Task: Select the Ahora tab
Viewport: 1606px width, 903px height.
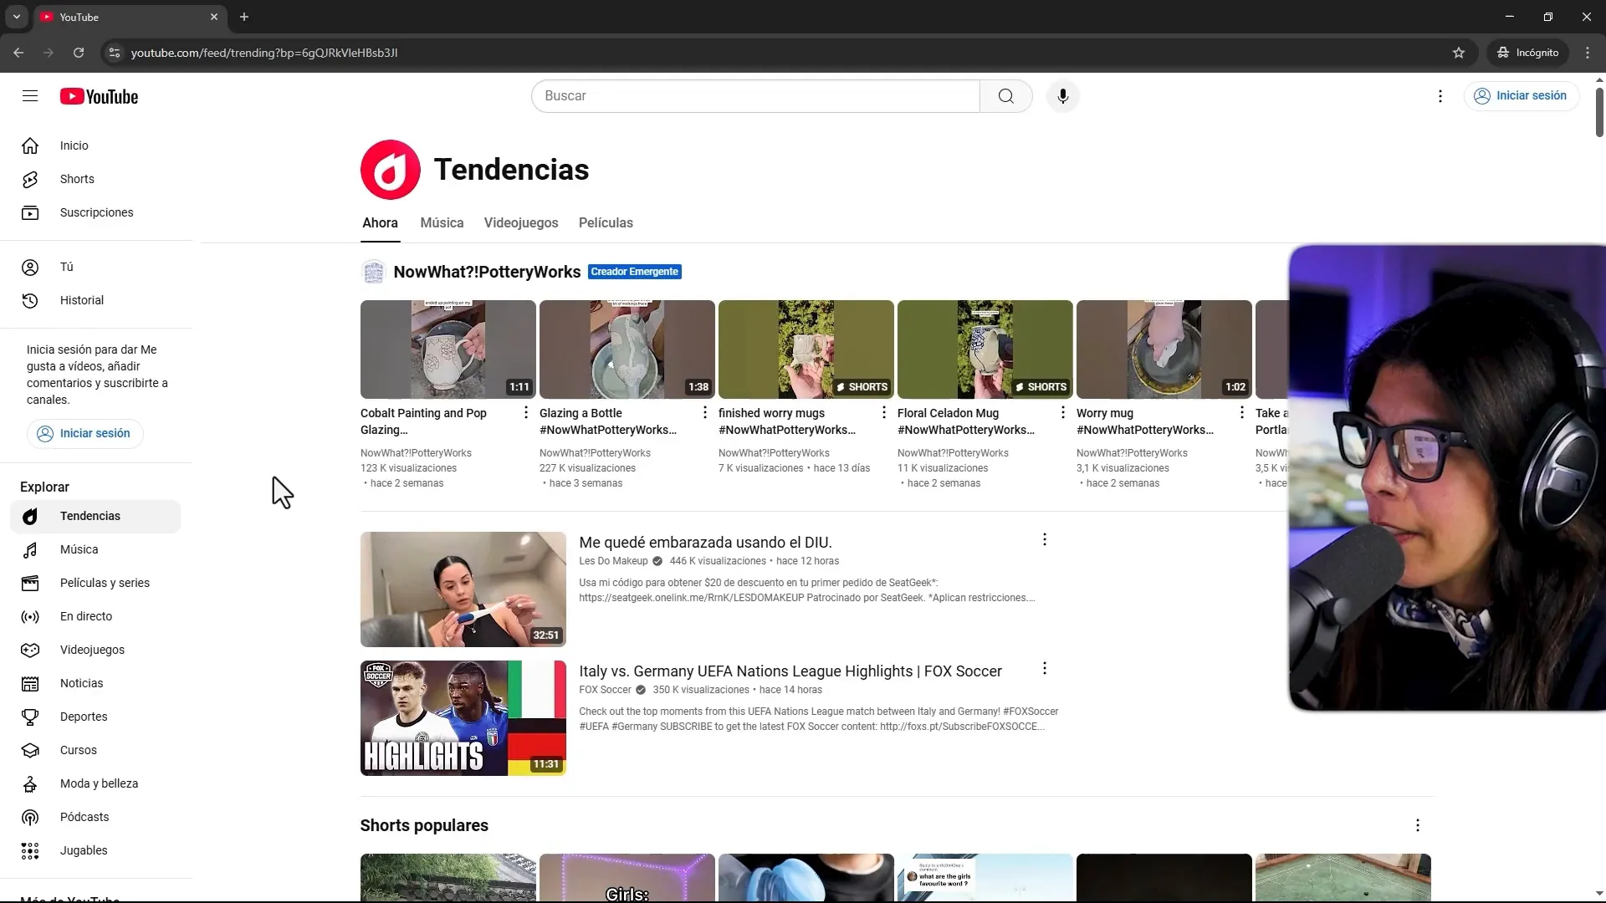Action: [380, 223]
